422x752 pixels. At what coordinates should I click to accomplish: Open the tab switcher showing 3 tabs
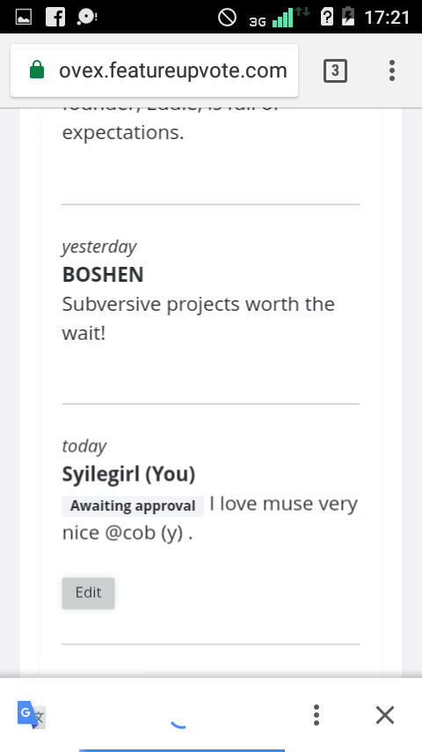click(x=335, y=71)
